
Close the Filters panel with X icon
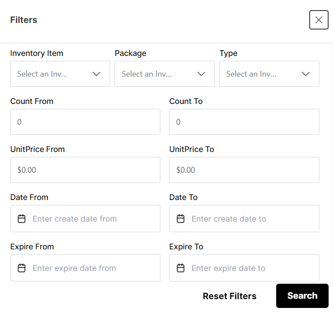pyautogui.click(x=318, y=20)
